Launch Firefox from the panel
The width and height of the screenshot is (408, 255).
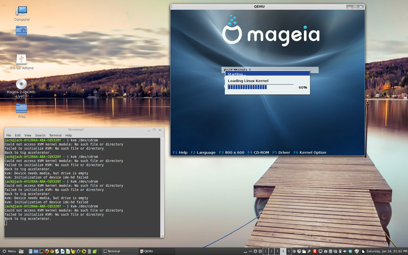pyautogui.click(x=47, y=251)
